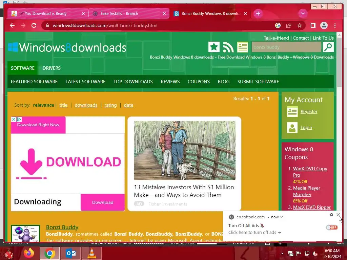Open a new tab with the plus button
Image resolution: width=347 pixels, height=260 pixels.
(258, 14)
